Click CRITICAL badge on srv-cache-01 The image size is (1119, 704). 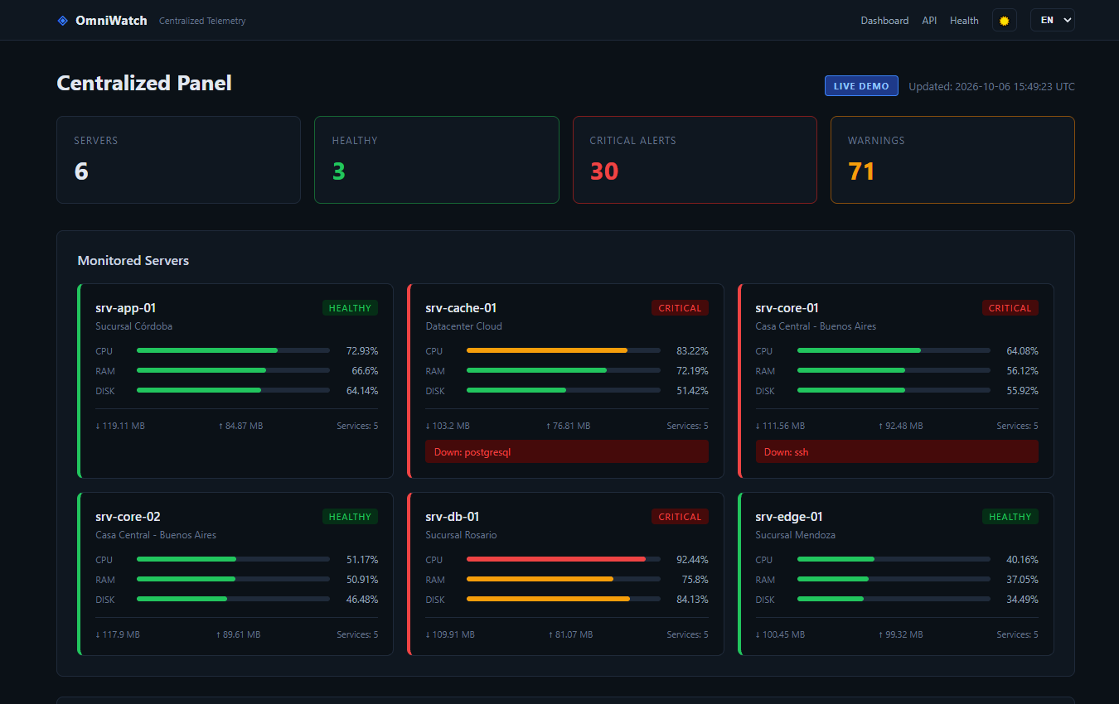(x=680, y=308)
